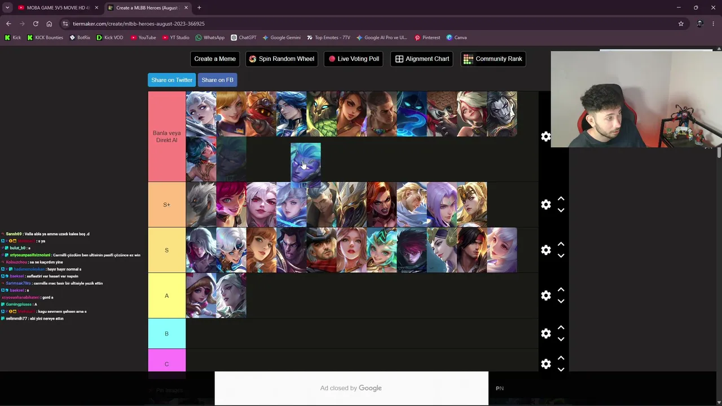Move the C tier row down
The width and height of the screenshot is (722, 406).
561,369
